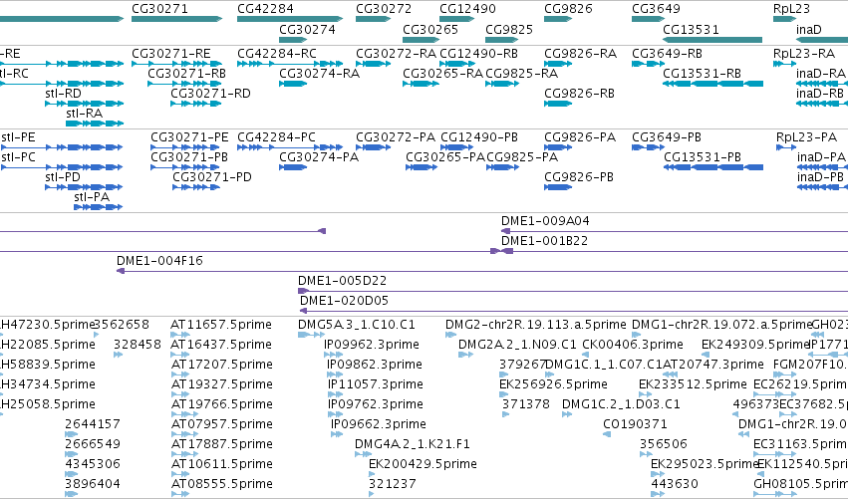The width and height of the screenshot is (848, 499).
Task: Select EST CK00406.3prime
Action: click(586, 355)
